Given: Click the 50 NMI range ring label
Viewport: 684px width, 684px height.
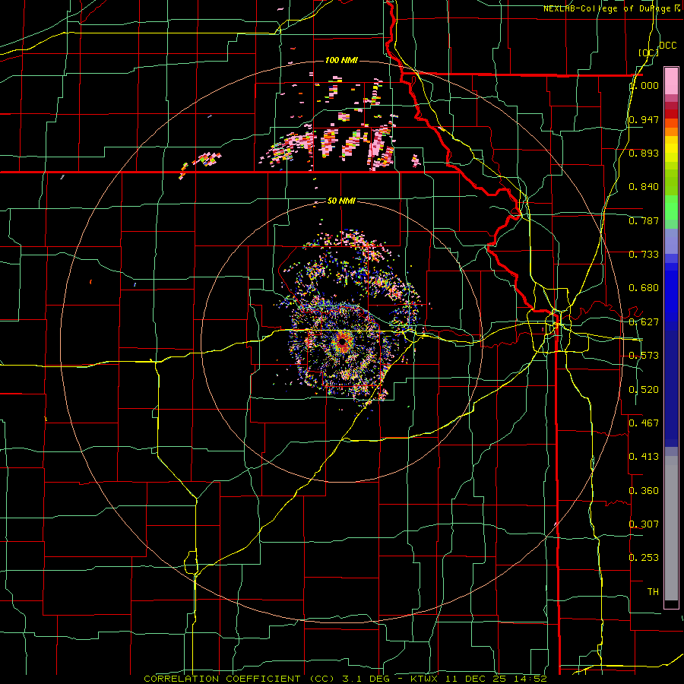Looking at the screenshot, I should point(341,201).
